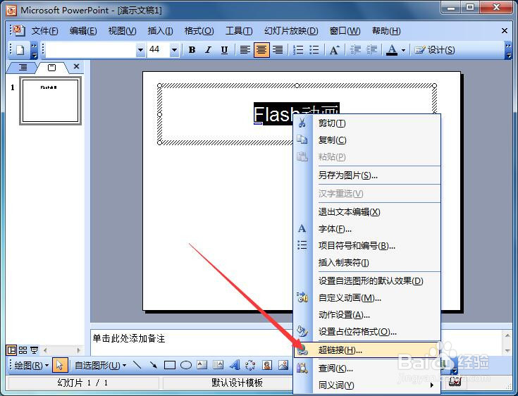The height and width of the screenshot is (396, 518).
Task: Expand formatting toolbar options at right end
Action: click(508, 50)
